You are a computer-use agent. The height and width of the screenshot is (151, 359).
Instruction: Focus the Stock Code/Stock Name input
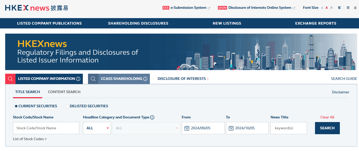46,128
